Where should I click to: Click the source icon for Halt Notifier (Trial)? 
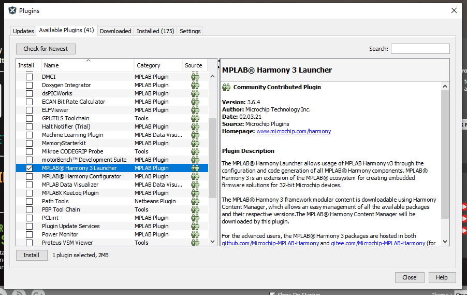coord(195,127)
